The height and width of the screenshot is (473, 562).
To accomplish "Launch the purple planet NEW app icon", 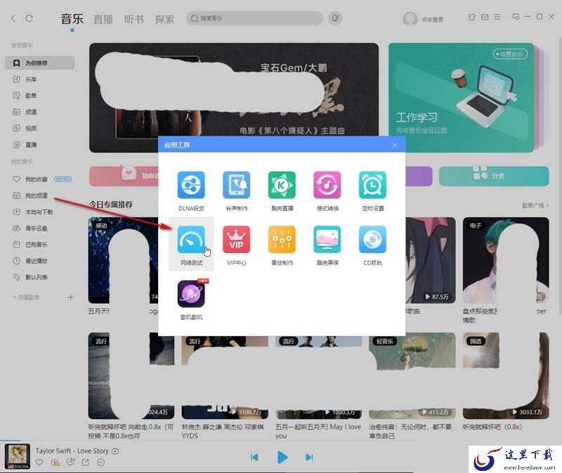I will (x=191, y=294).
